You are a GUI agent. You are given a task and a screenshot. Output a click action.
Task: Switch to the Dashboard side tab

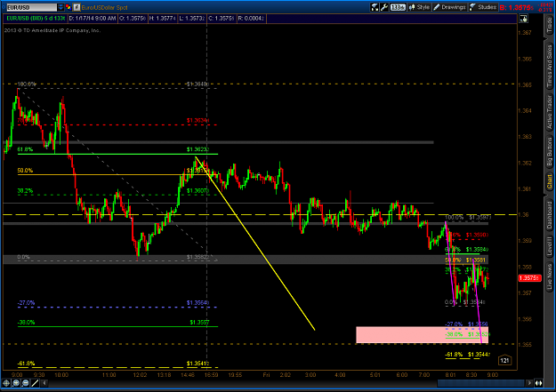point(549,215)
